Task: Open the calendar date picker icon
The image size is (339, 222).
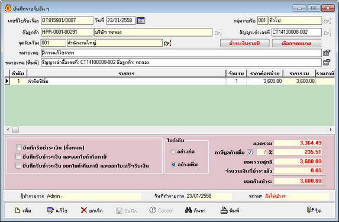Action: 141,21
